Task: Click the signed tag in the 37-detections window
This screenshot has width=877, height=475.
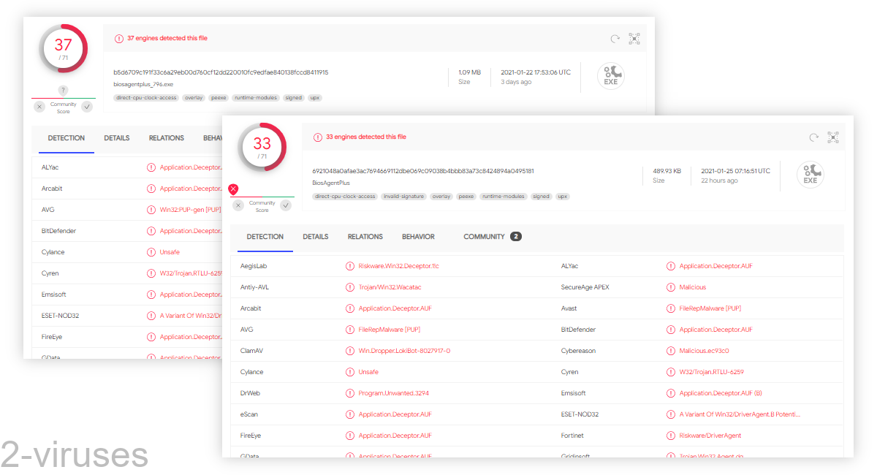Action: point(294,98)
